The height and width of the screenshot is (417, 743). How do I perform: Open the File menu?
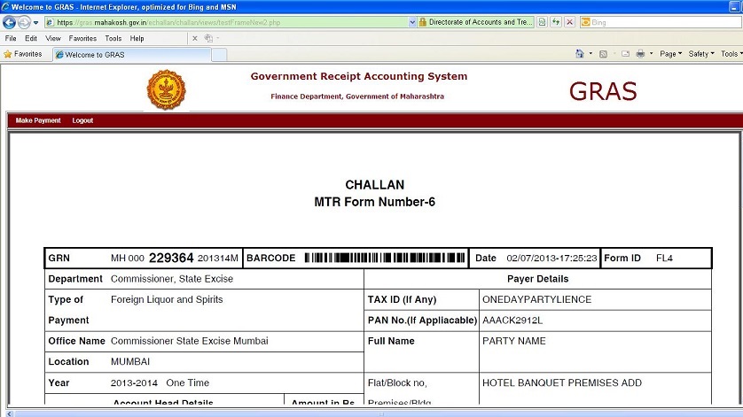pos(11,38)
